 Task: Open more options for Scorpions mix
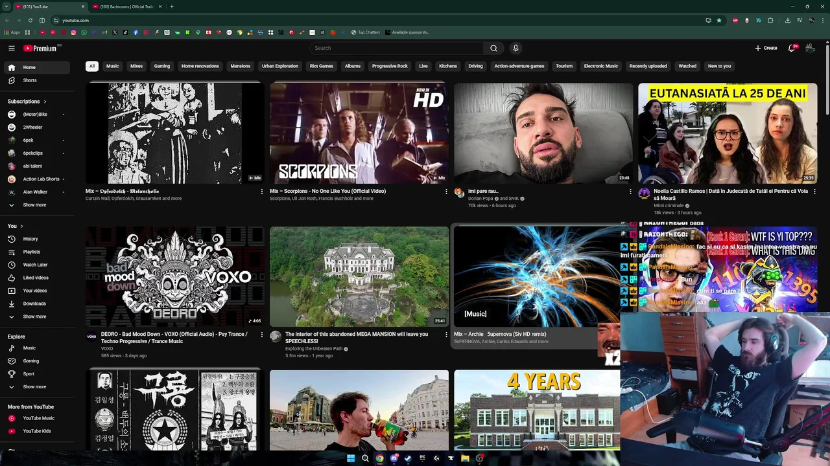(x=446, y=192)
